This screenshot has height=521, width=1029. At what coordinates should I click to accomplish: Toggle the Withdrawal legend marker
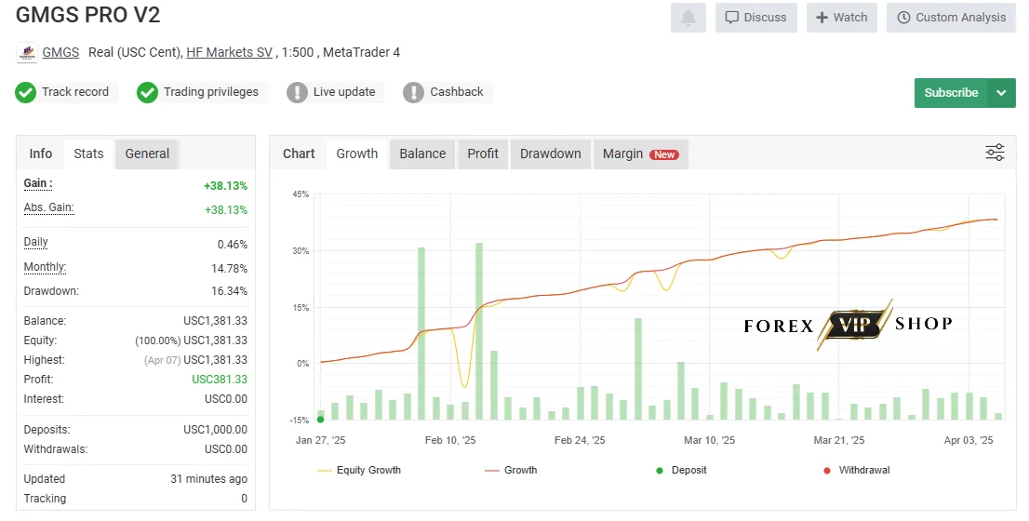click(857, 471)
